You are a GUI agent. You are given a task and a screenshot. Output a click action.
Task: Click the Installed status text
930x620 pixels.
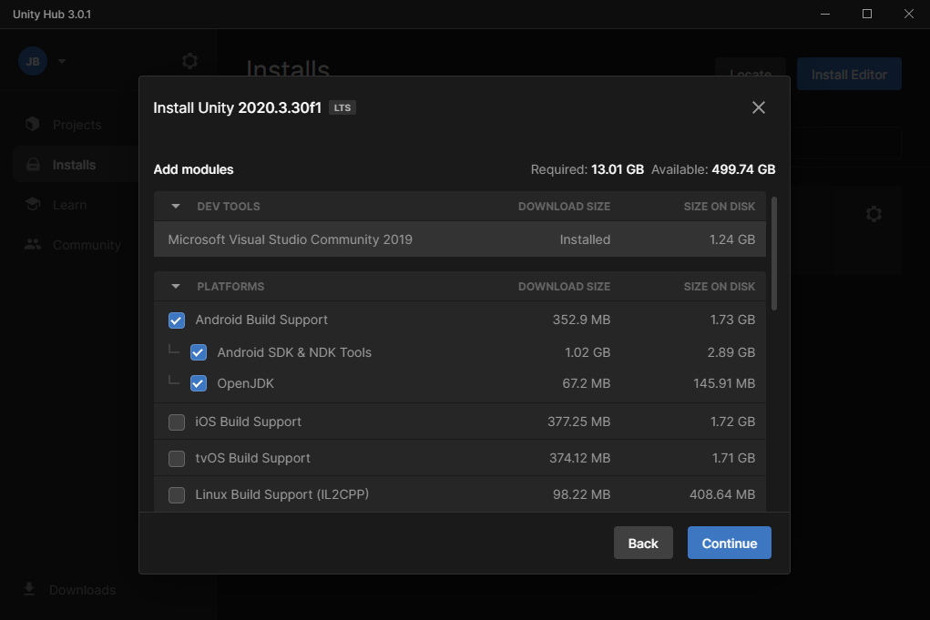click(585, 239)
